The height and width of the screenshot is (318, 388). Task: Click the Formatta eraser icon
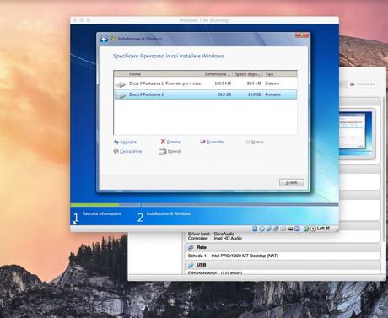(202, 142)
